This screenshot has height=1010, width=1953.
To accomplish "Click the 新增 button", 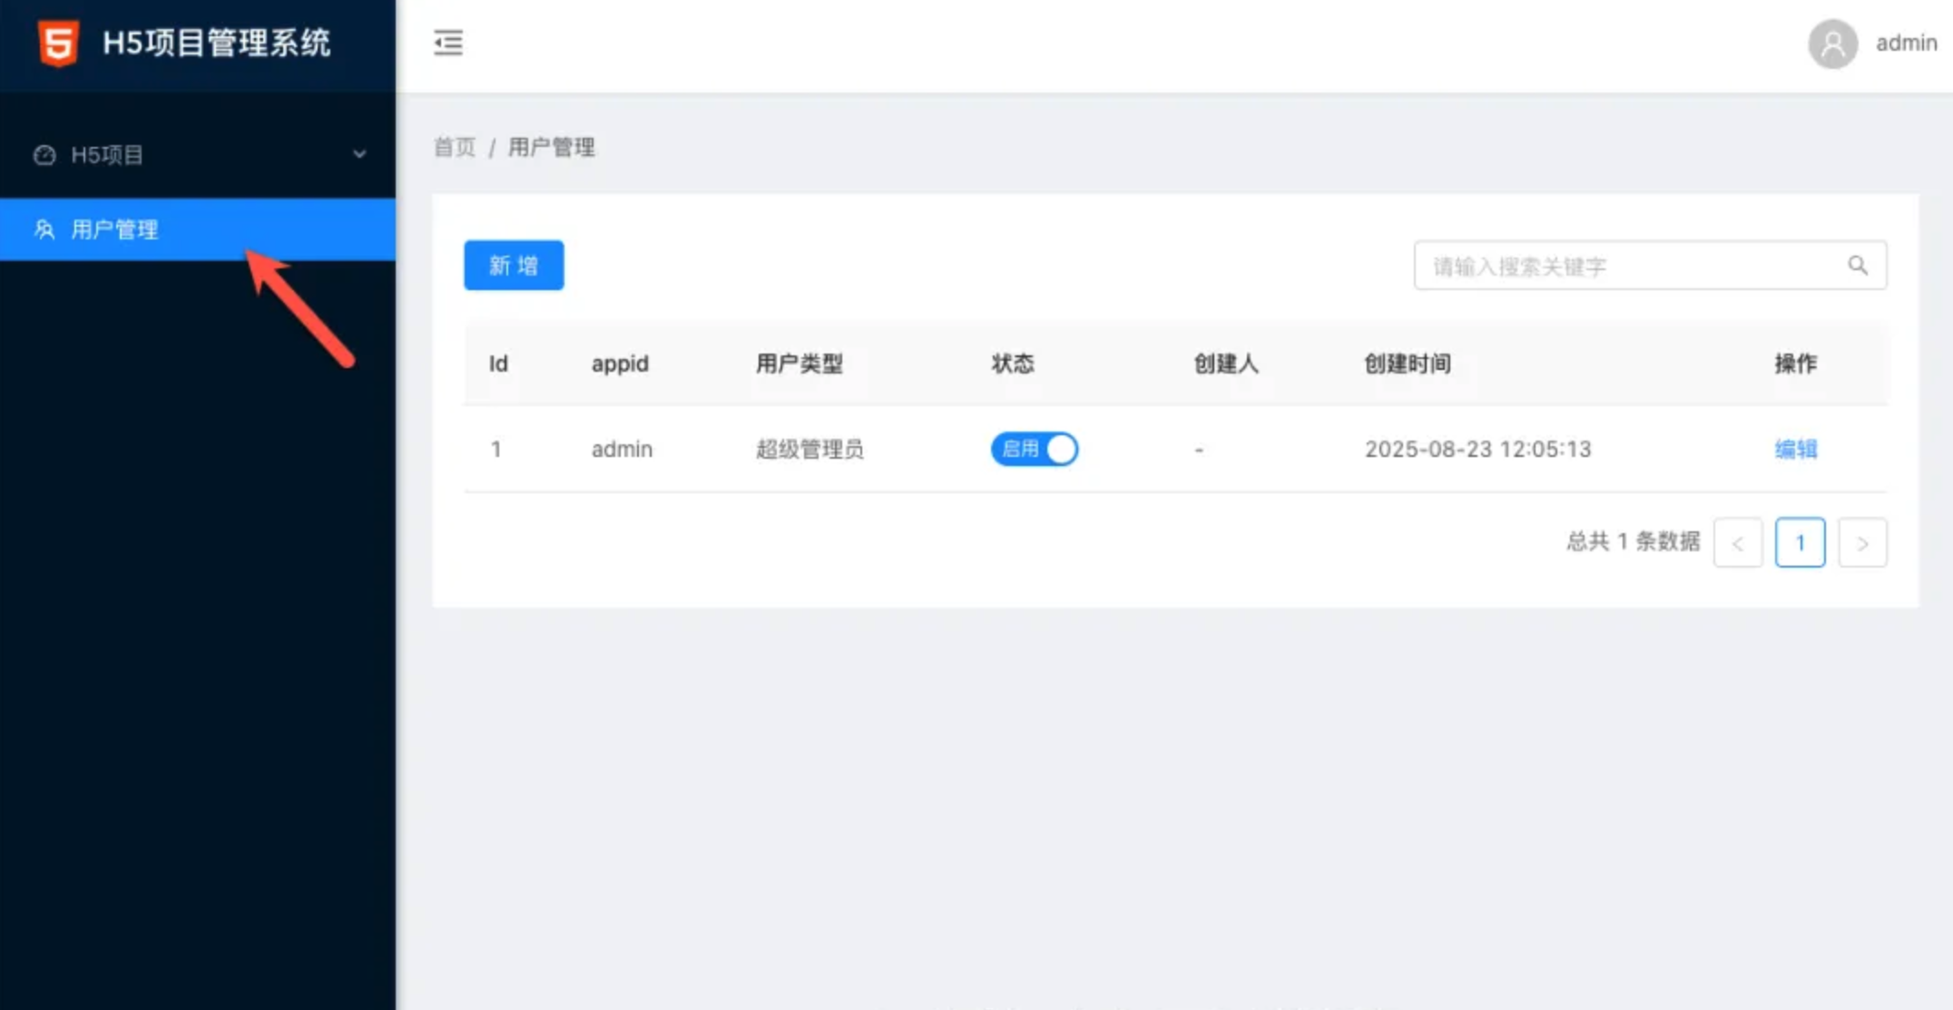I will 514,266.
